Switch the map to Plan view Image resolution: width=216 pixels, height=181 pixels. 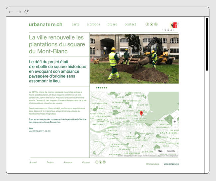click(160, 151)
